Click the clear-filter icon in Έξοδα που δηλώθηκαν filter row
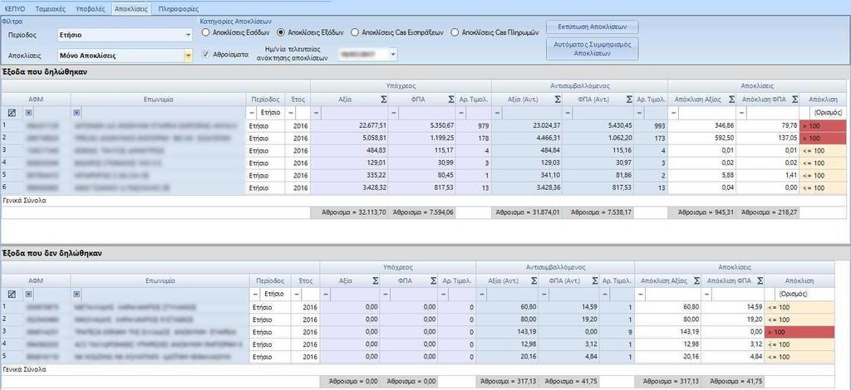This screenshot has height=390, width=851. point(12,113)
